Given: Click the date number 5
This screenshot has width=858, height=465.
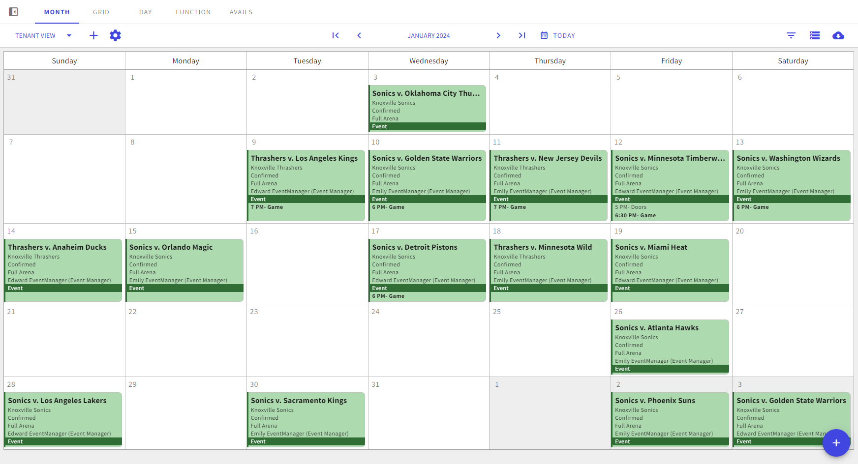Looking at the screenshot, I should pos(618,77).
